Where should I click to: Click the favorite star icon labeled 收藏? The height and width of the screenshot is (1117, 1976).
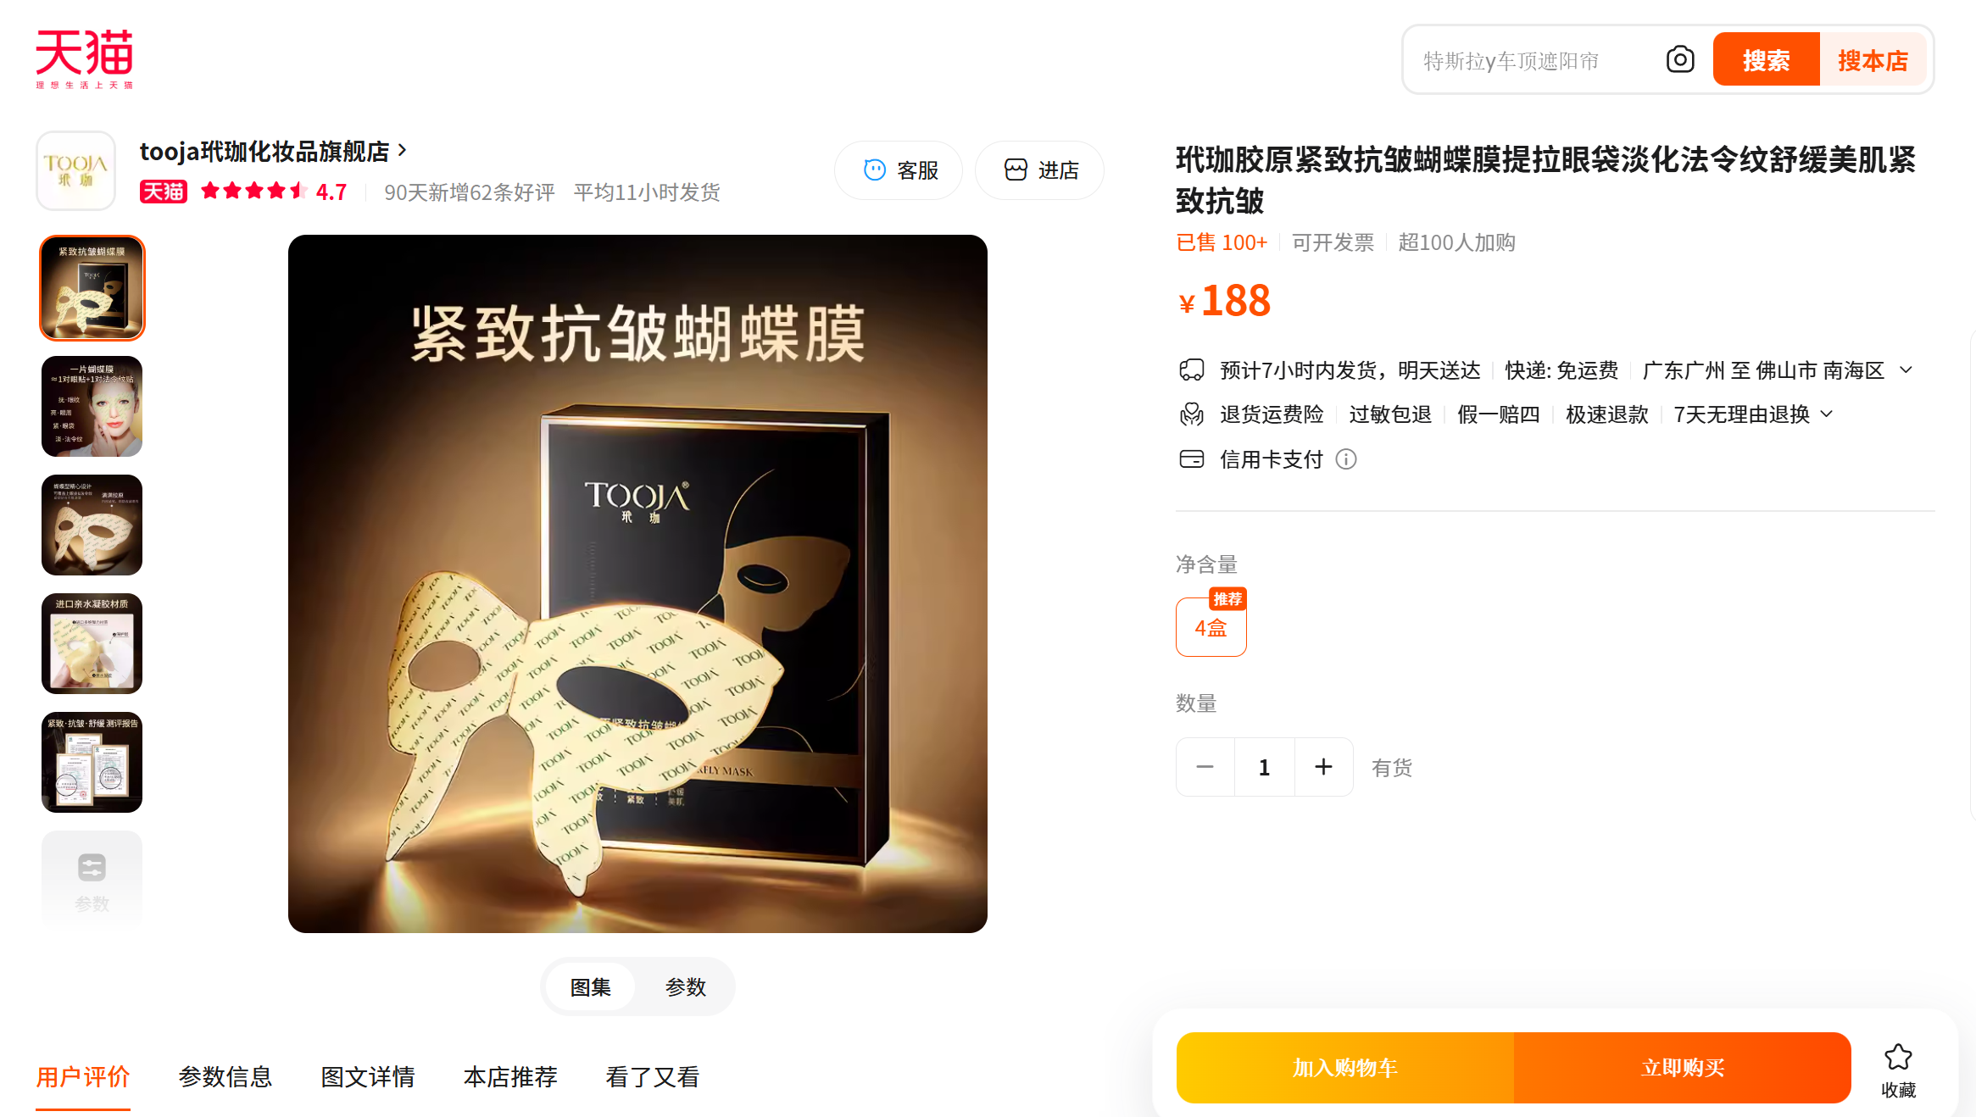click(x=1898, y=1070)
